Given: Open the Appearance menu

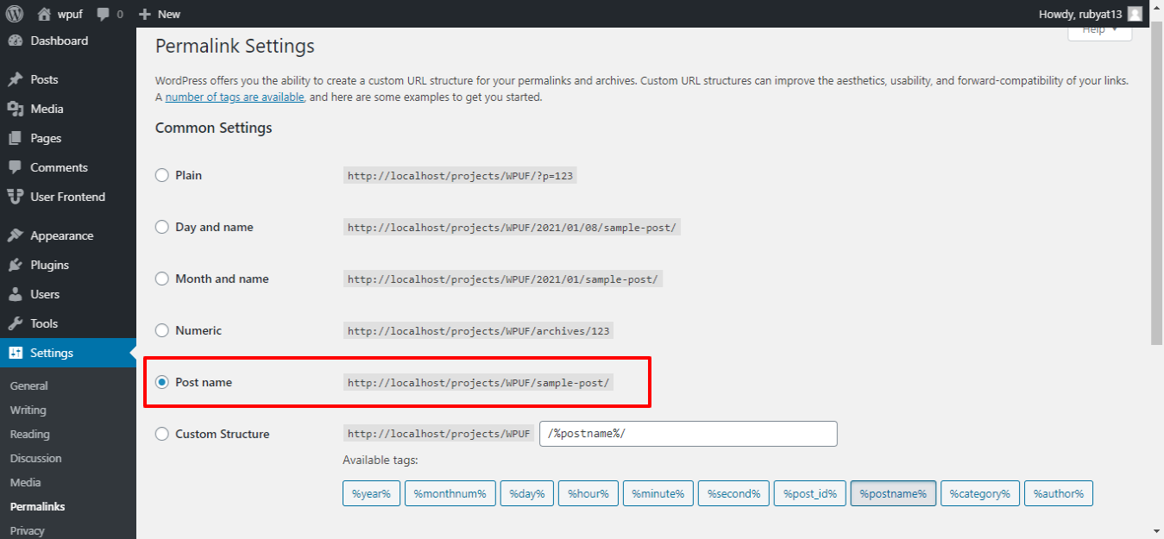Looking at the screenshot, I should pyautogui.click(x=68, y=235).
